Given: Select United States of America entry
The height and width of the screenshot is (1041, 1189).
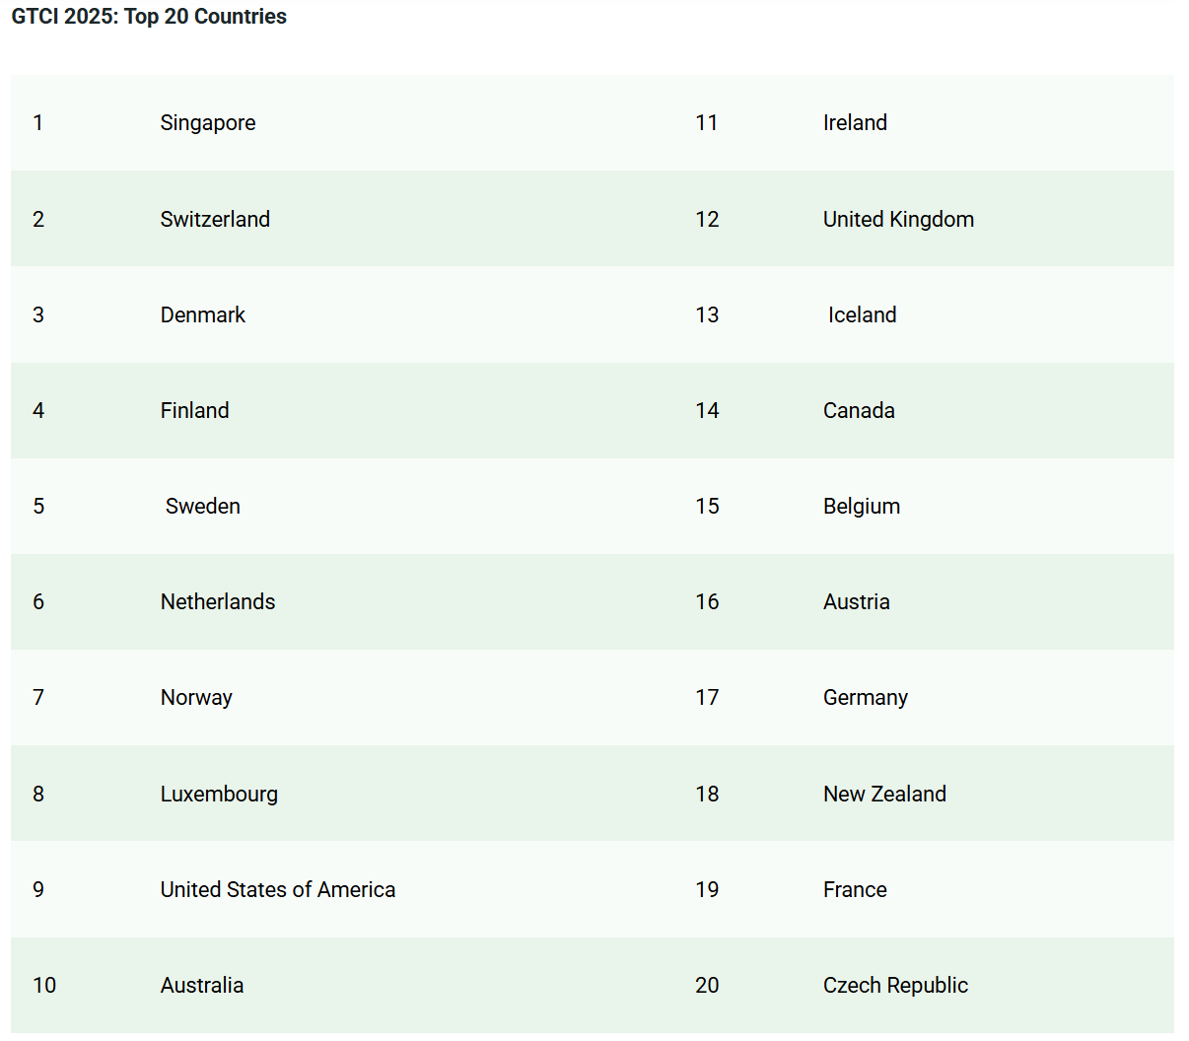Looking at the screenshot, I should coord(278,889).
